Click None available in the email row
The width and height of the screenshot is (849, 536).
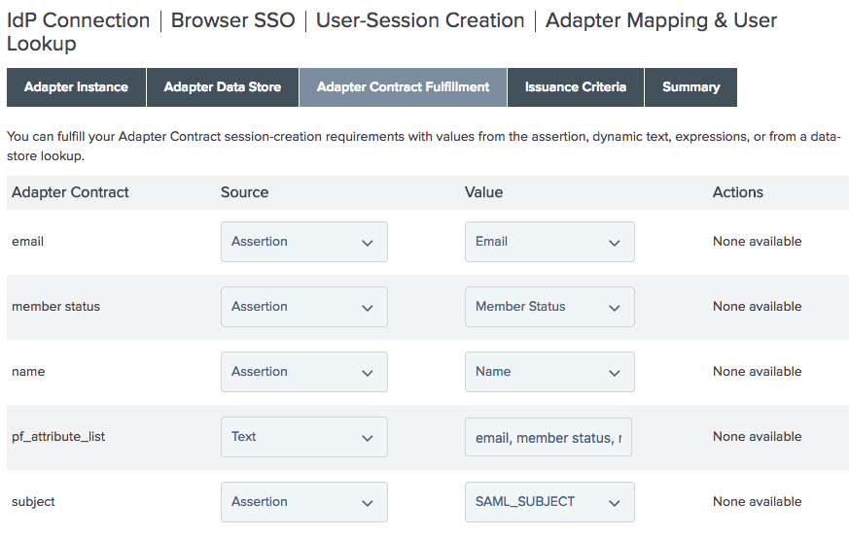[x=757, y=241]
